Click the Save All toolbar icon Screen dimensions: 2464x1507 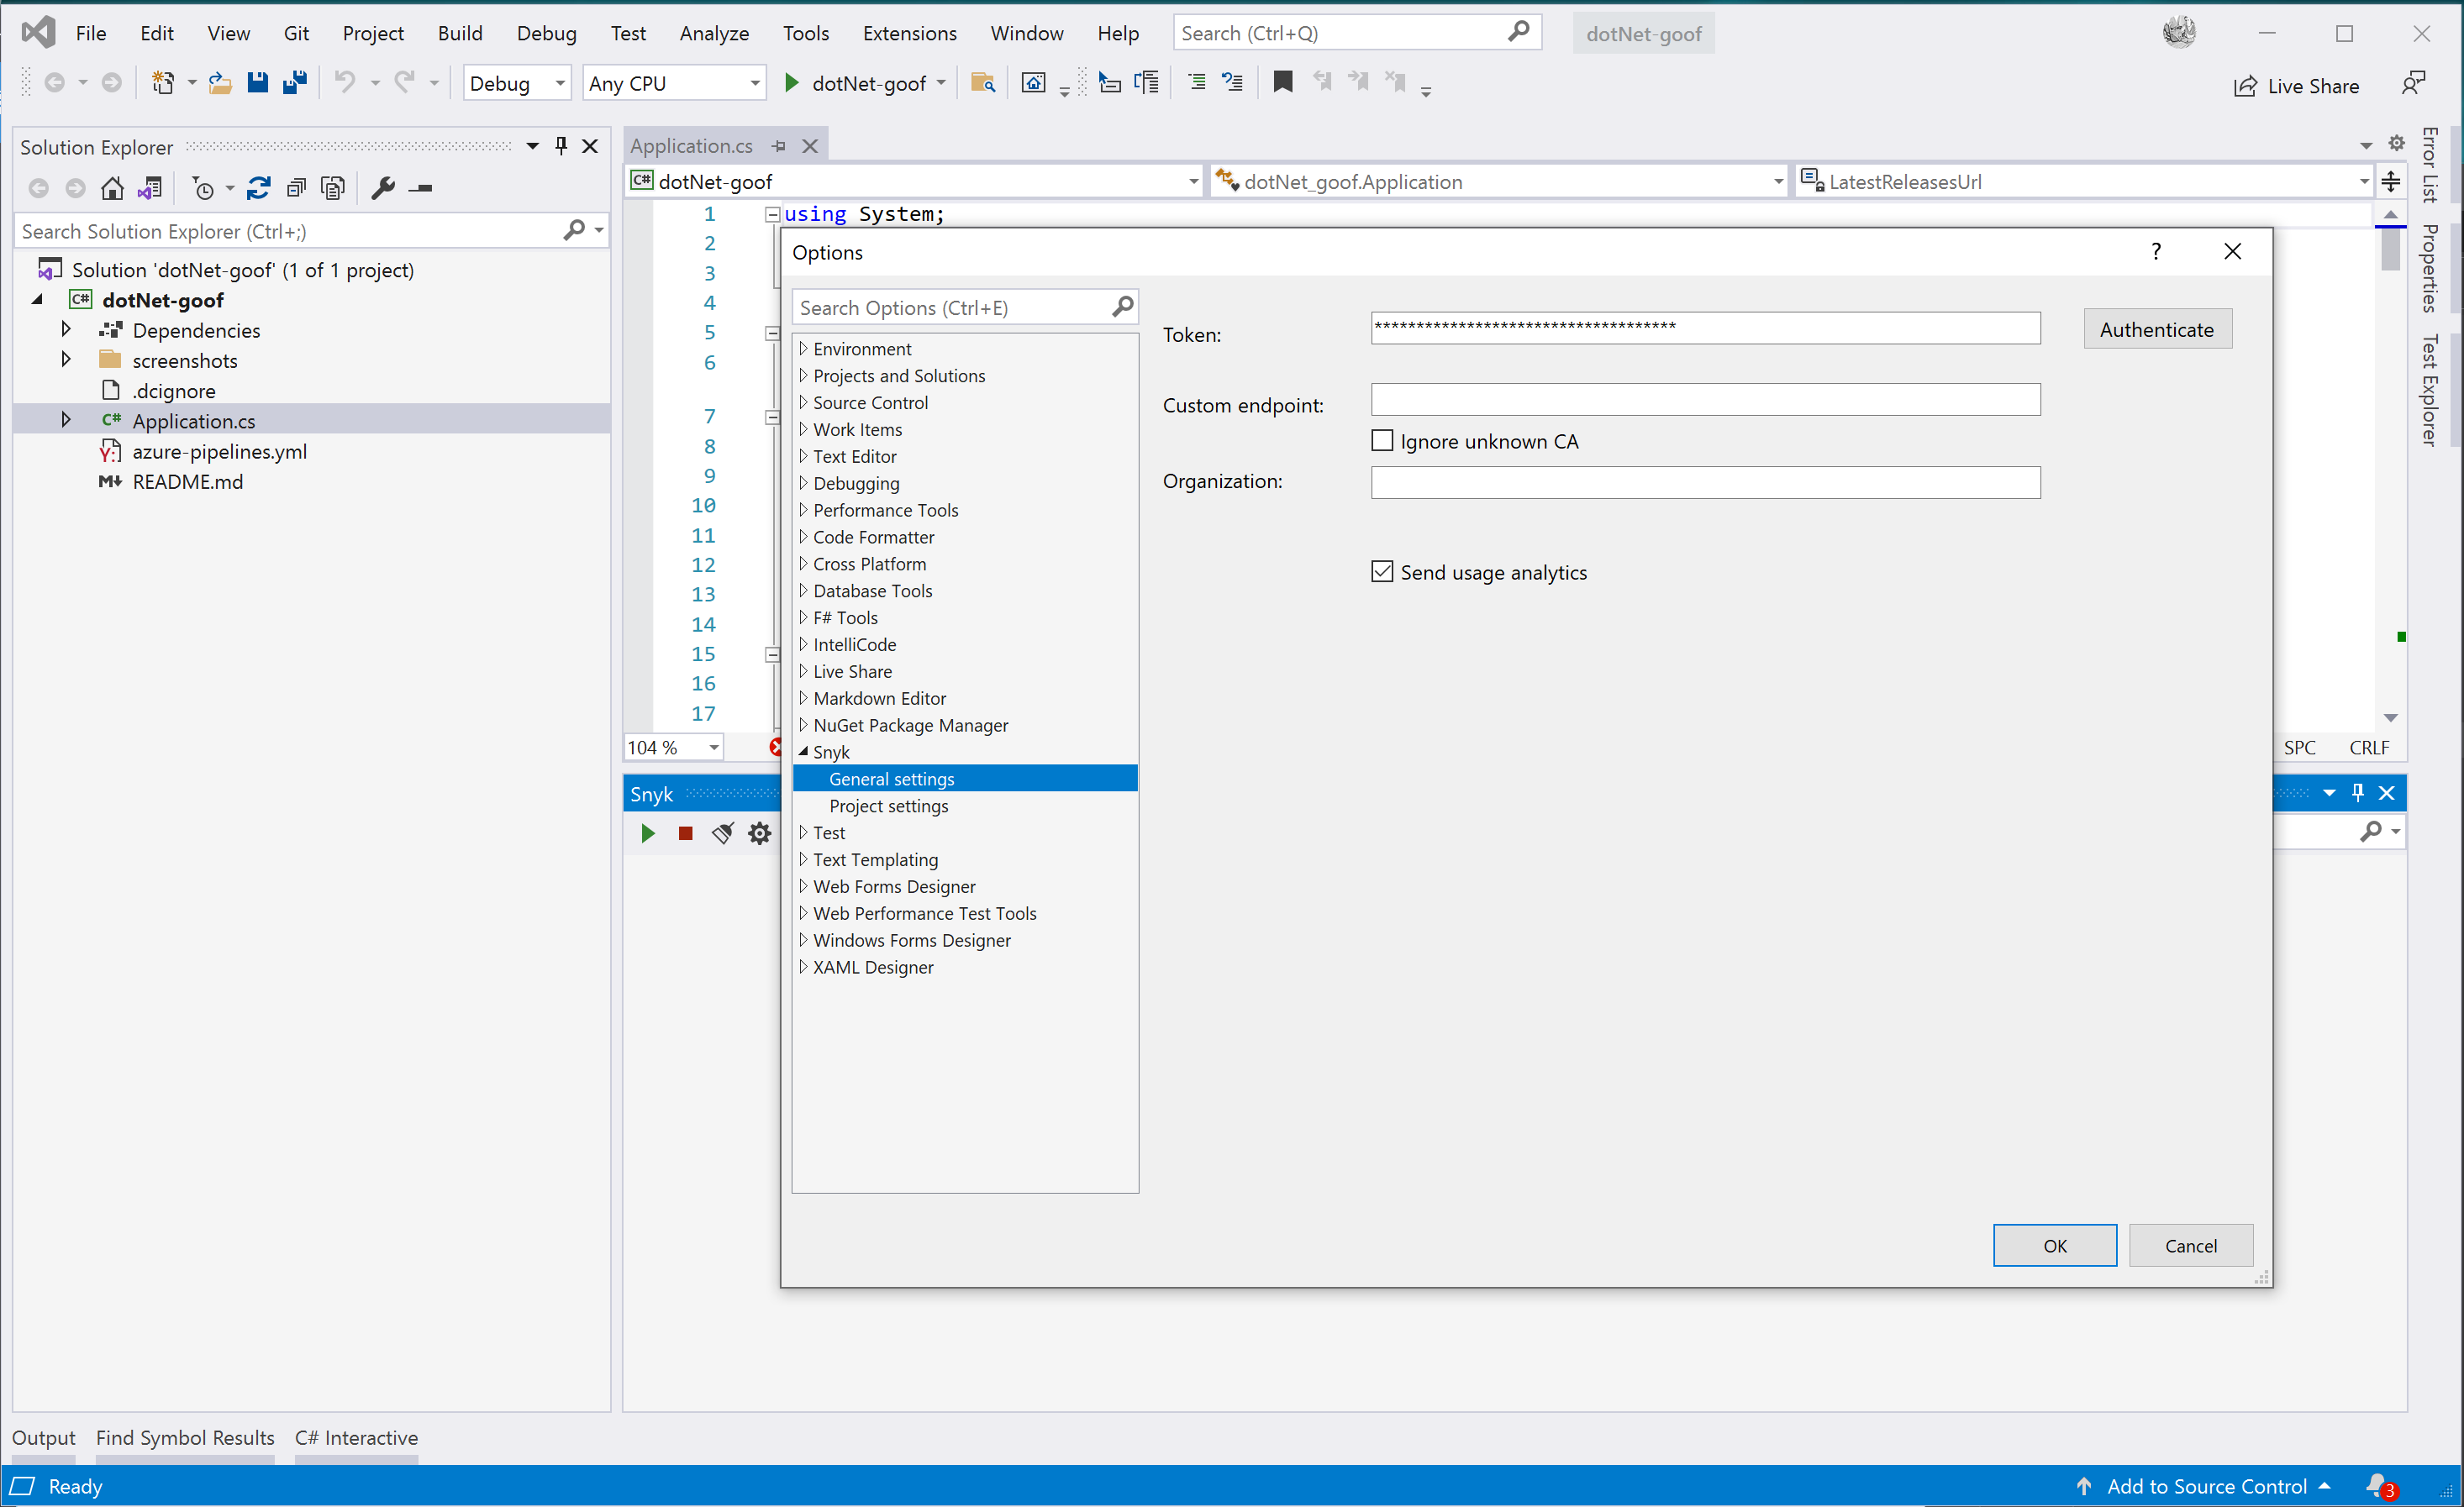pos(294,83)
